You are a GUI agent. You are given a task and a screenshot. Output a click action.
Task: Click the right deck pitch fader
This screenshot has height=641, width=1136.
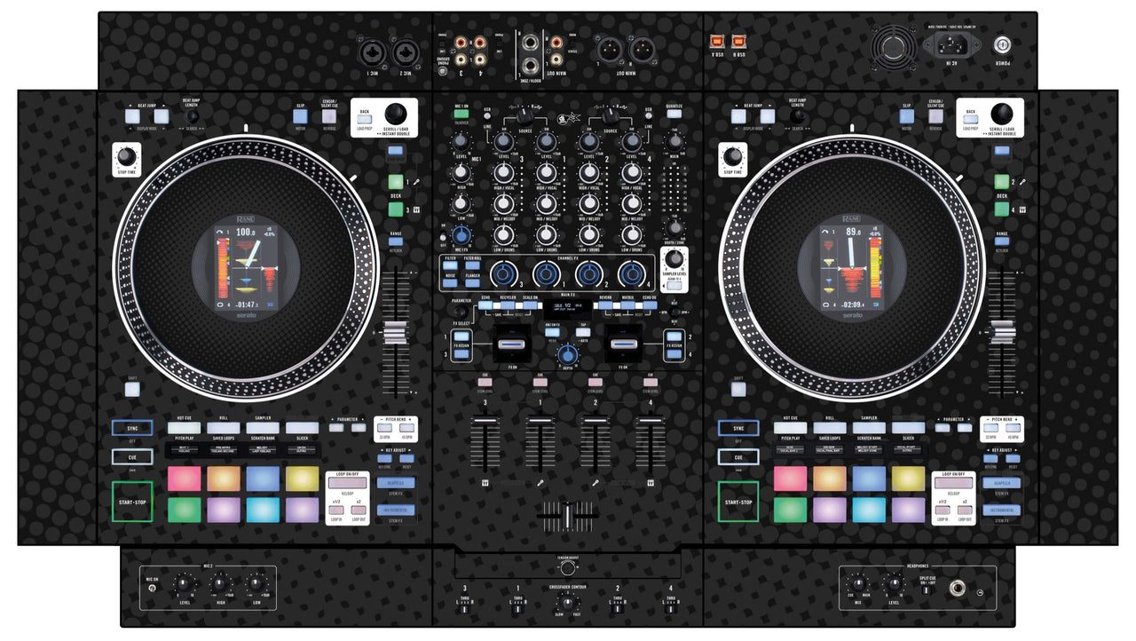(x=1002, y=333)
